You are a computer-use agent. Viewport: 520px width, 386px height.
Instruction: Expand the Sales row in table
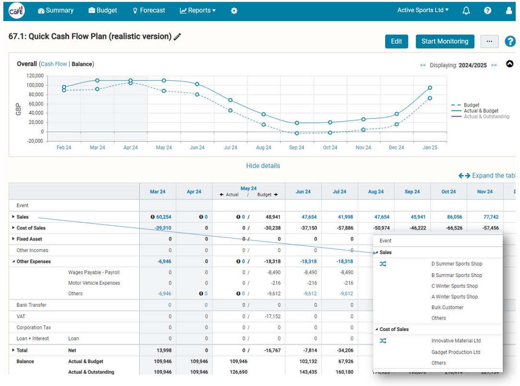pos(13,217)
